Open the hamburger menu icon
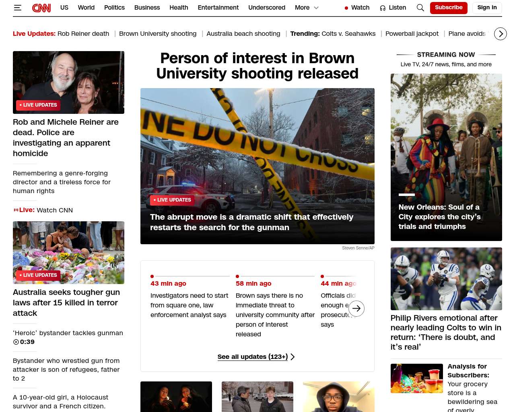515x412 pixels. (17, 8)
